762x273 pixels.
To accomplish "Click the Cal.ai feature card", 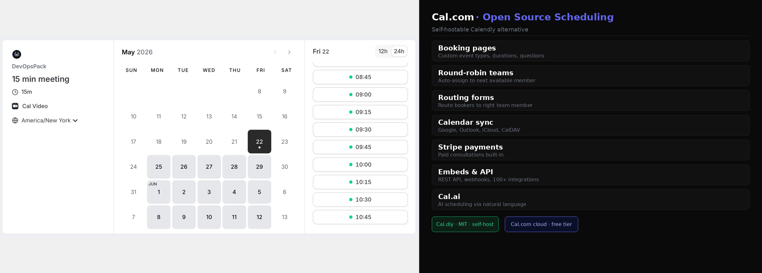I will 591,200.
